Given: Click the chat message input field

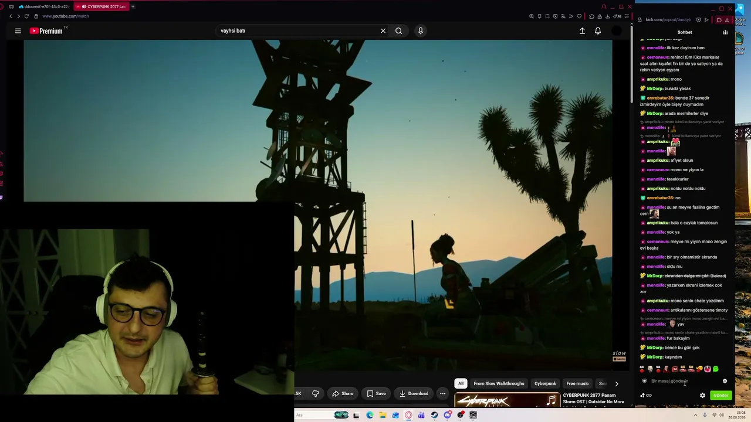Looking at the screenshot, I should (684, 381).
